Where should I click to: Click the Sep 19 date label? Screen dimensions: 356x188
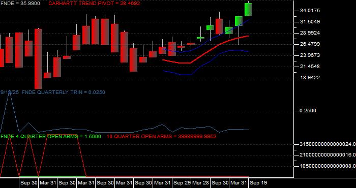pyautogui.click(x=258, y=183)
